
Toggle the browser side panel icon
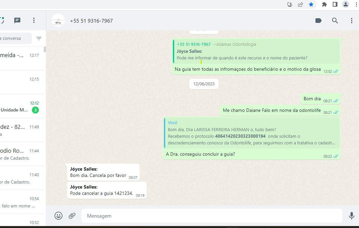tap(335, 4)
